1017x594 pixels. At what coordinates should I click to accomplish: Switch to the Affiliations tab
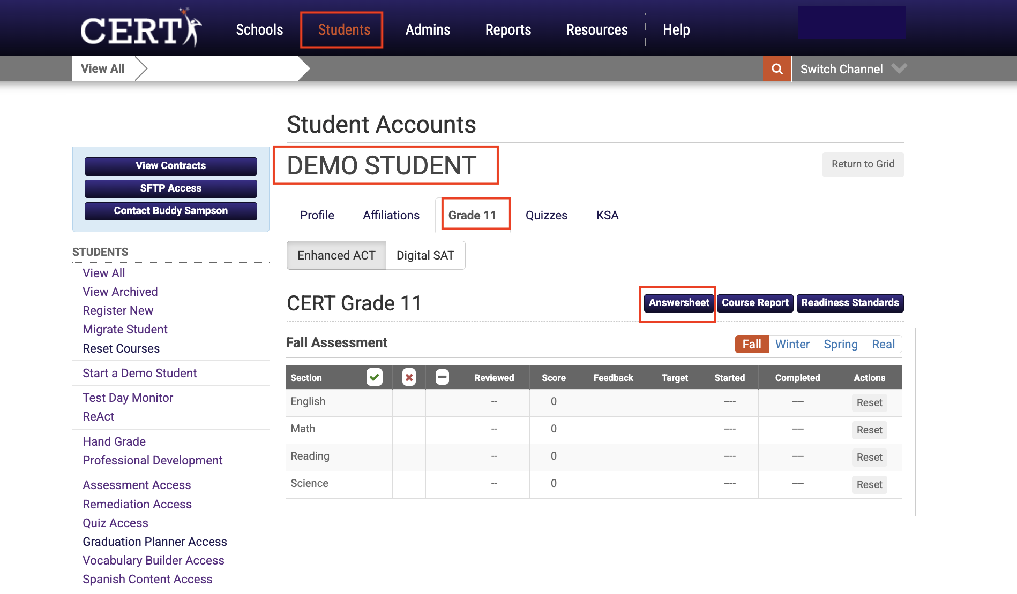pyautogui.click(x=391, y=215)
